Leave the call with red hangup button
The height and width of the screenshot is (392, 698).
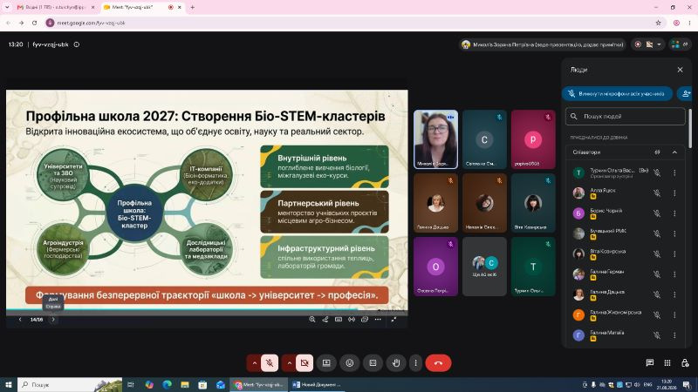click(439, 363)
